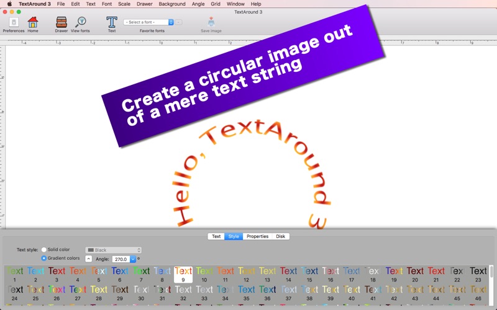
Task: Switch to the Text tab
Action: pos(216,236)
